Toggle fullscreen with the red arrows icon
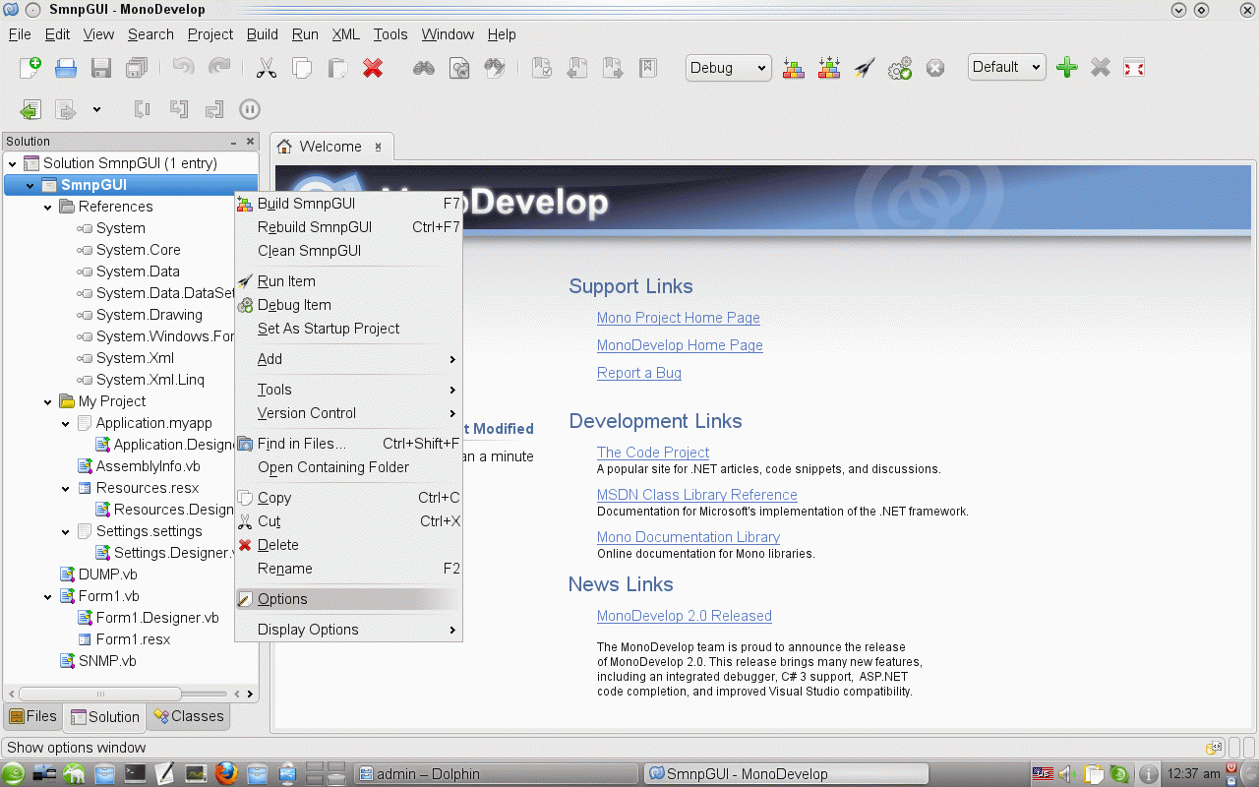Screen dimensions: 1259x787 1134,68
